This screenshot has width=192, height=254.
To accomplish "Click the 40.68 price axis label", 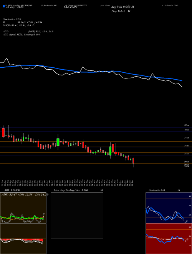I will (187, 130).
